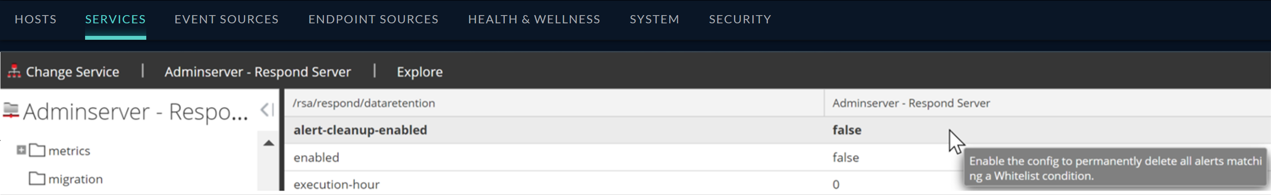1271x195 pixels.
Task: Edit the enabled parameter's false value
Action: (x=846, y=158)
